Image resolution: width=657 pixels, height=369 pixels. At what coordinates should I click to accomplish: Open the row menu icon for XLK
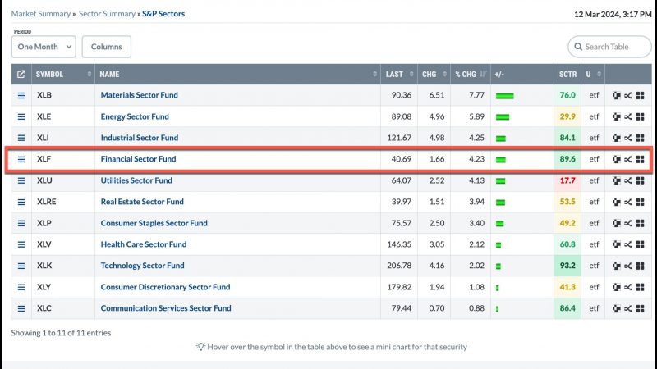click(x=21, y=266)
